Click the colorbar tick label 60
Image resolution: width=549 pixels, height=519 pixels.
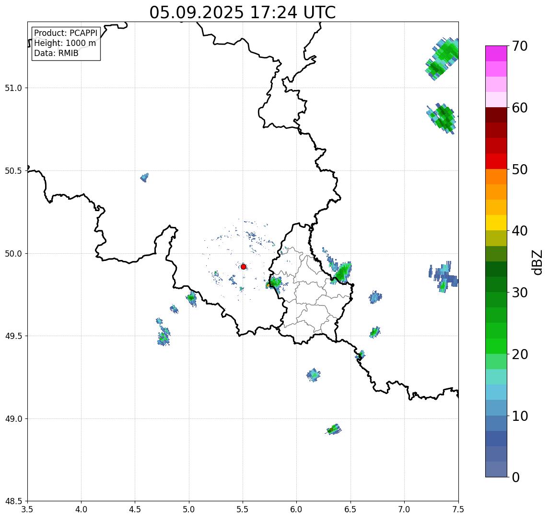point(520,108)
